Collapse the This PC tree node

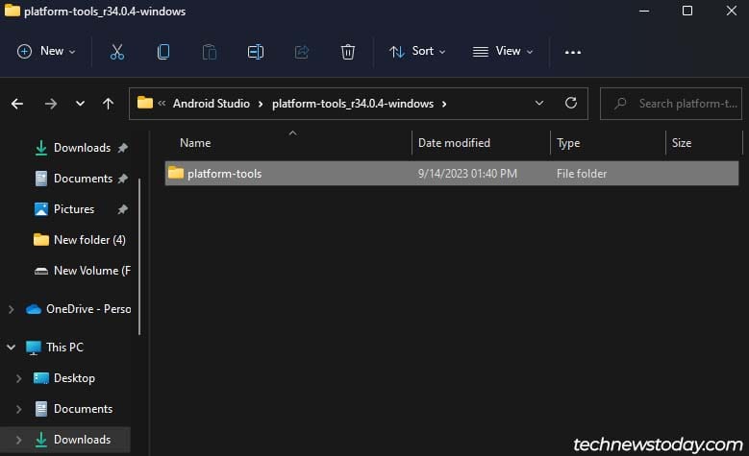click(x=11, y=348)
